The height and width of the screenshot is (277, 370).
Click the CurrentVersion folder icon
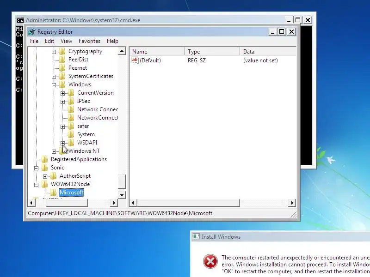click(x=71, y=93)
